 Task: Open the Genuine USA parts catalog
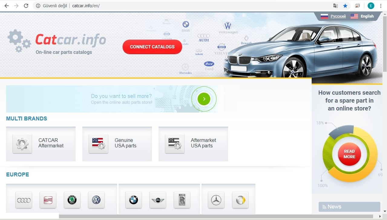click(117, 144)
